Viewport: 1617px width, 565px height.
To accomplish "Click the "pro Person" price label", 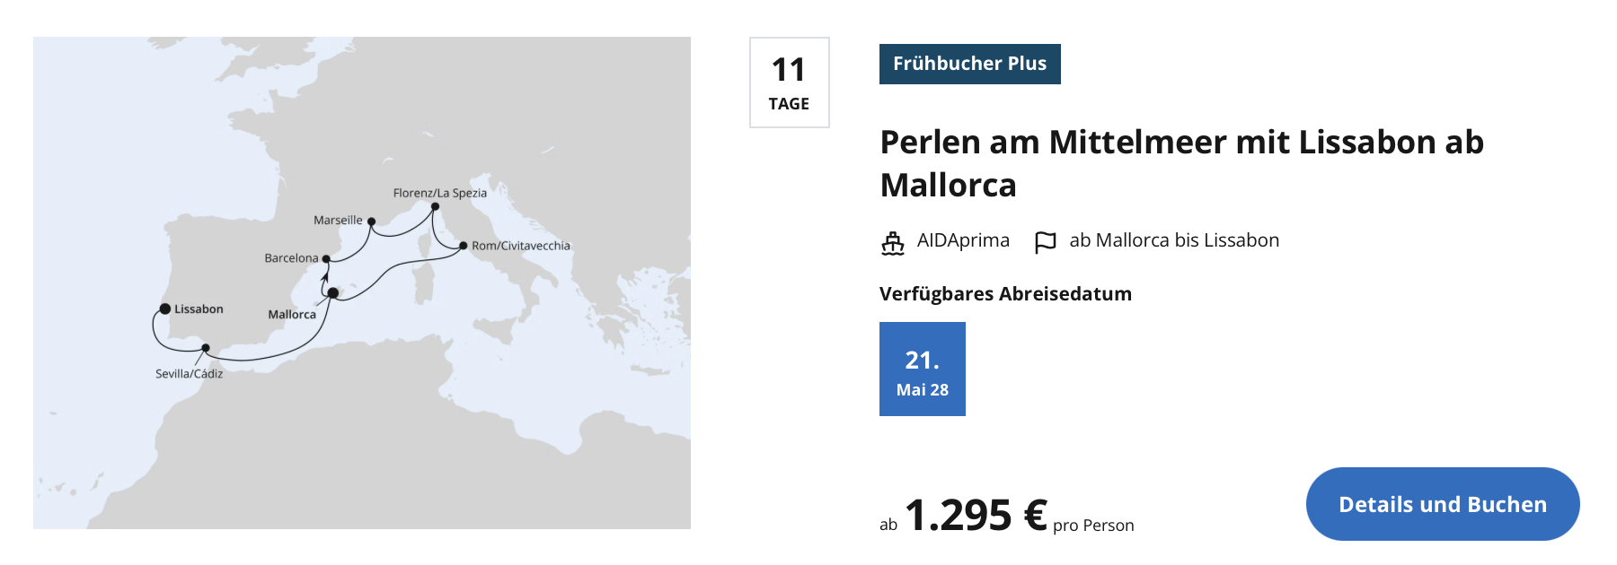I will click(x=1093, y=526).
